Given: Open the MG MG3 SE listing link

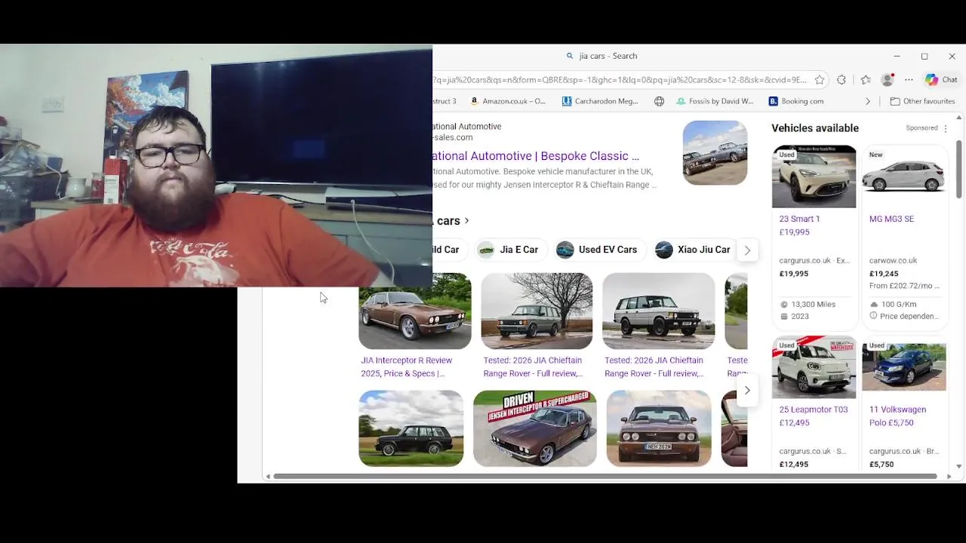Looking at the screenshot, I should [891, 219].
